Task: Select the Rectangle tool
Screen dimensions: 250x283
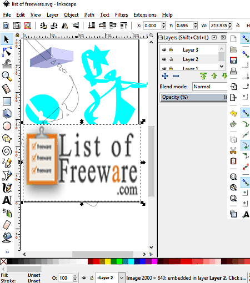Action: 7,101
